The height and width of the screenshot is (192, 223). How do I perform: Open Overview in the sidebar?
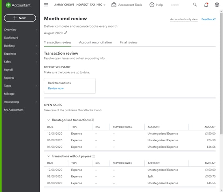tap(10, 30)
